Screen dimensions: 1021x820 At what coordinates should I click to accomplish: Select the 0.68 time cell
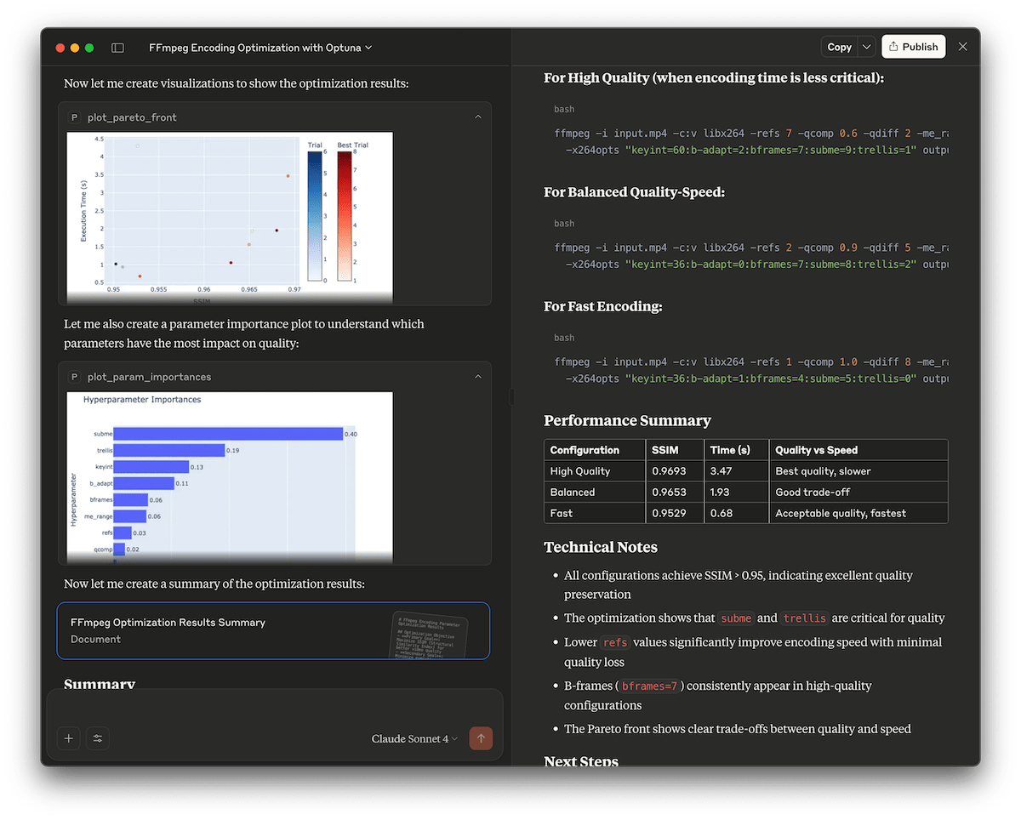738,513
